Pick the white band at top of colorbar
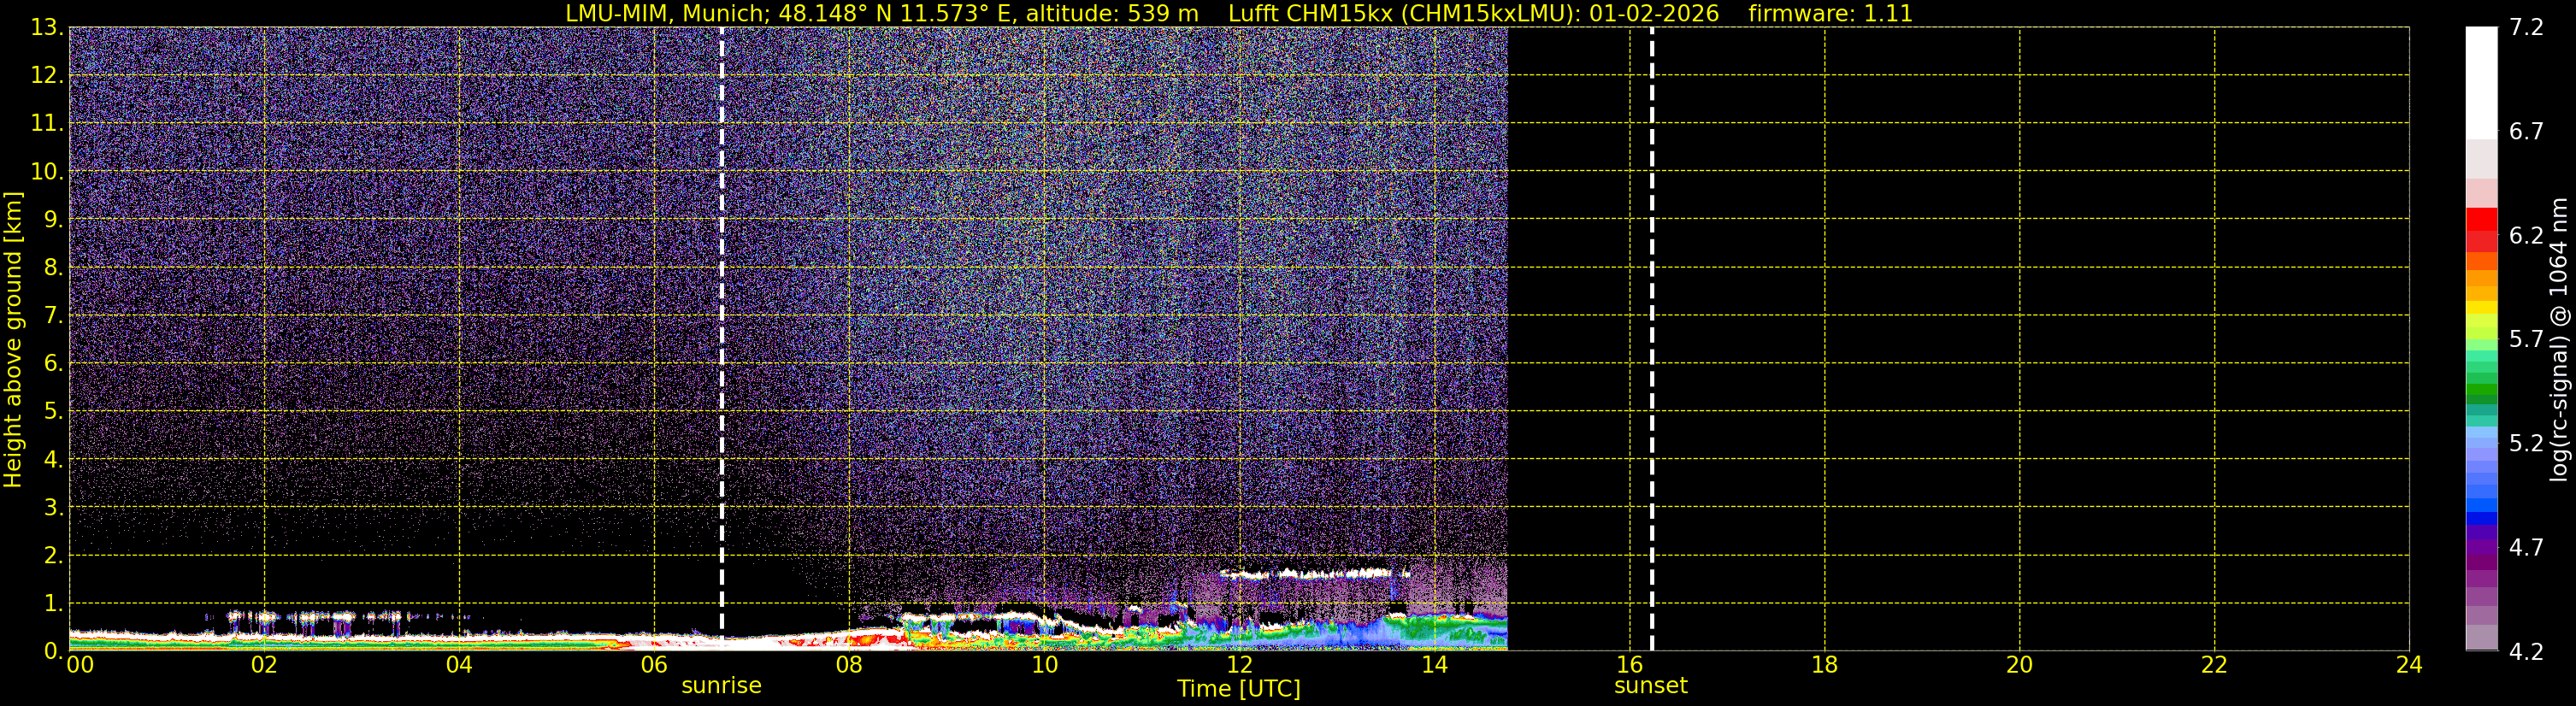 click(2482, 82)
